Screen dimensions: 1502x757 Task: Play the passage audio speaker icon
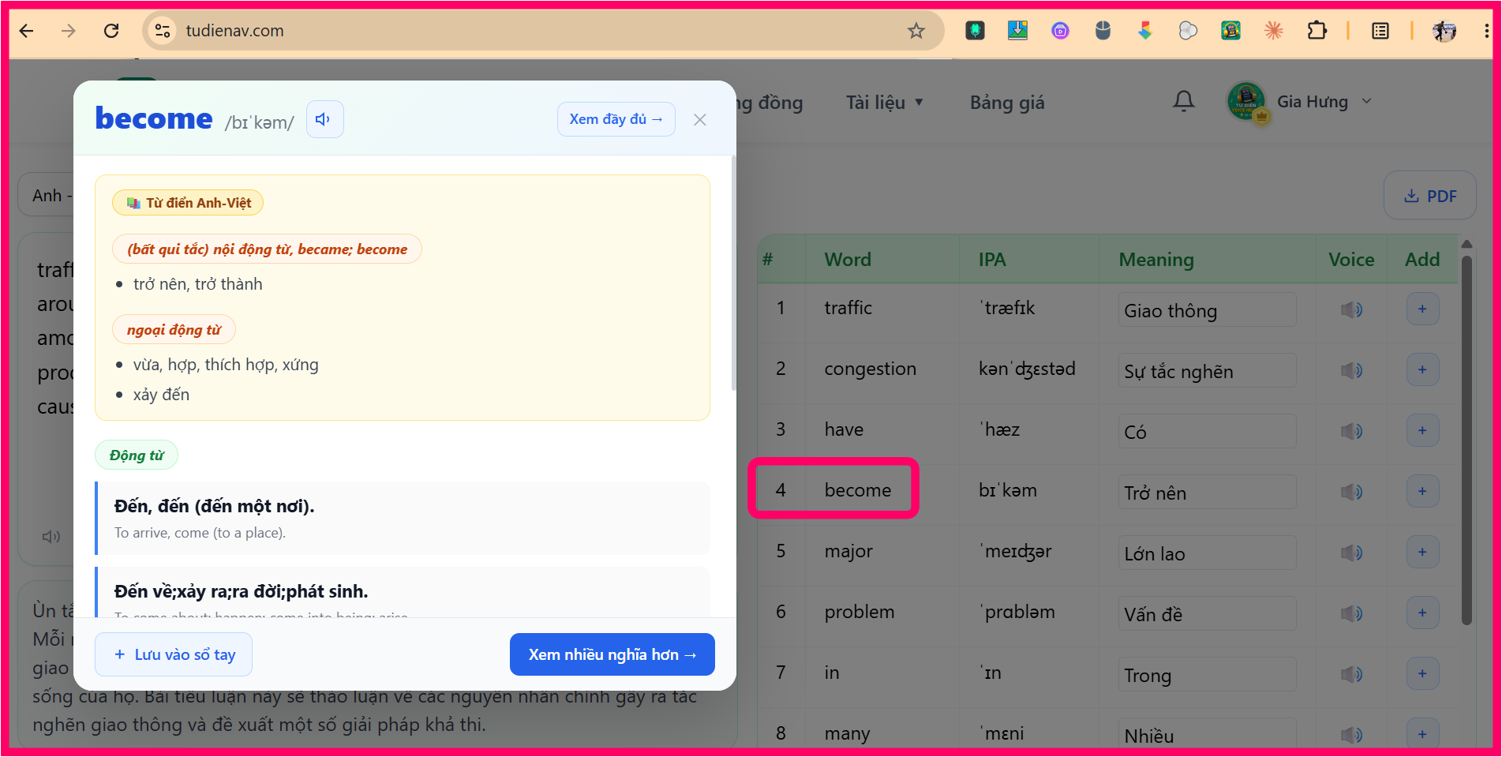coord(51,537)
